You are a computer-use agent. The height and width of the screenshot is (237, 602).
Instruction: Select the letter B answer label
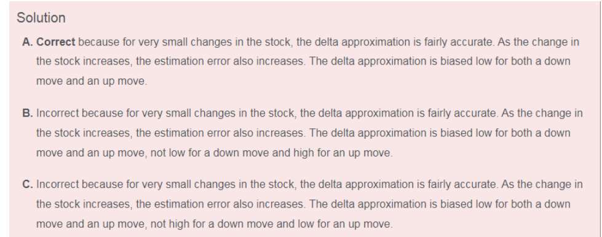point(27,113)
